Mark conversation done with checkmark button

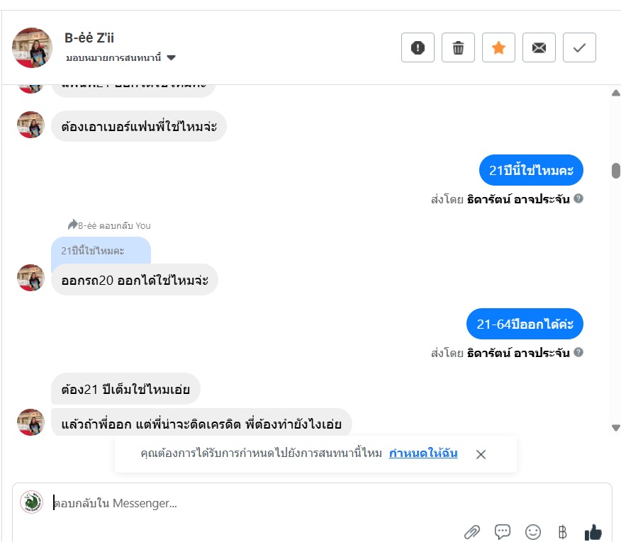point(579,48)
